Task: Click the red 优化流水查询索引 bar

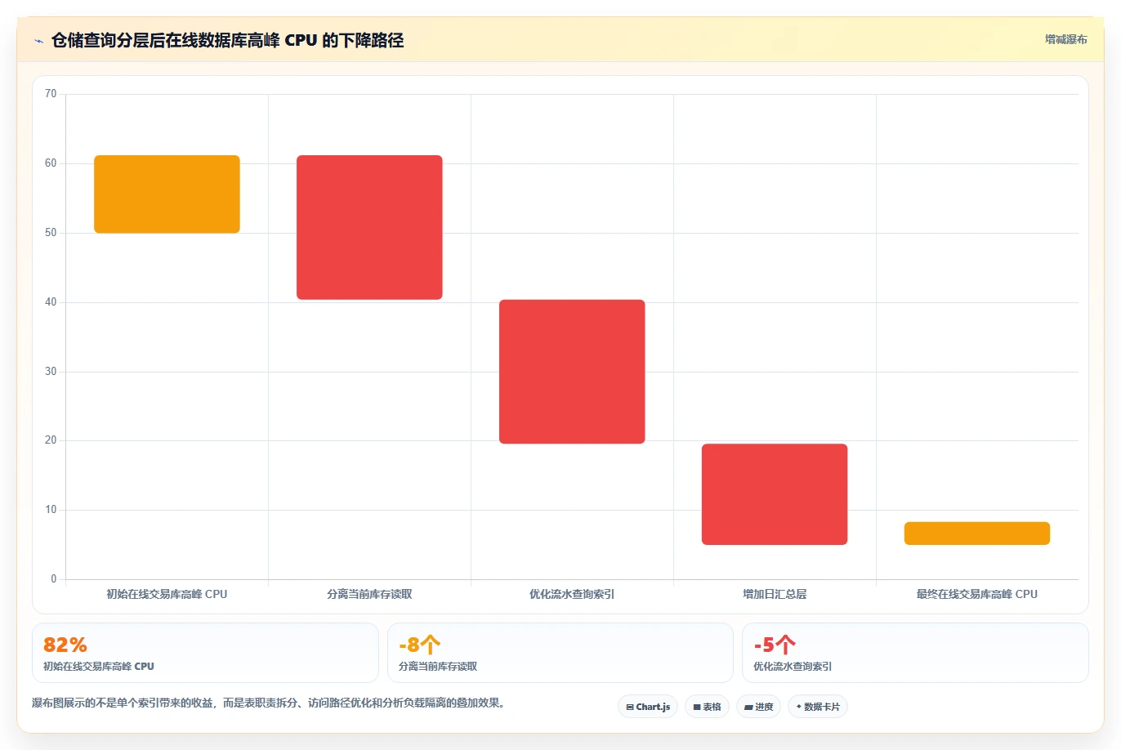Action: [572, 372]
